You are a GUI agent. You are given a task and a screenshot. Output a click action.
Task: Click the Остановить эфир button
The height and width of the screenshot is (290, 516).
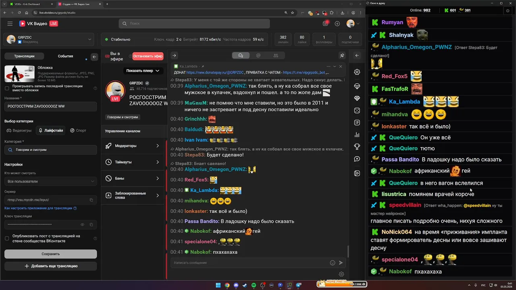[148, 56]
